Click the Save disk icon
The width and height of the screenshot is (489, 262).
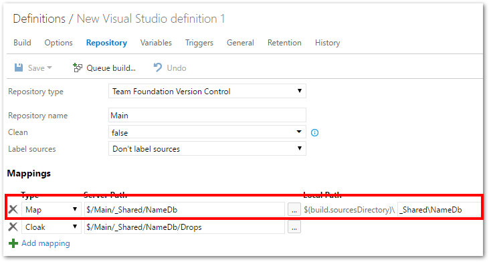point(19,68)
